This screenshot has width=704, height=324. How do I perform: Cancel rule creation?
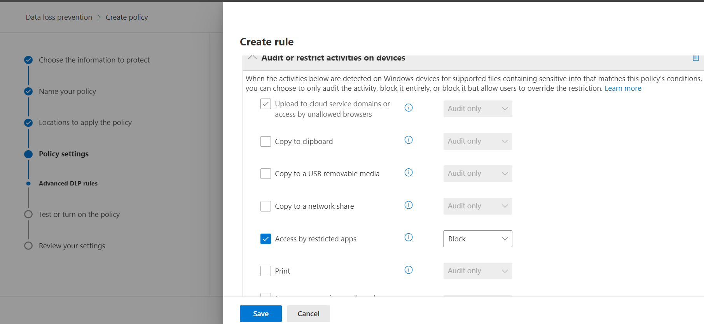pyautogui.click(x=309, y=314)
